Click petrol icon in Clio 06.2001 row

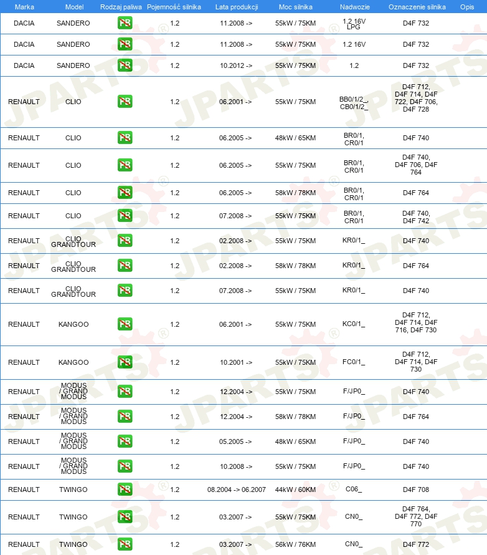tap(125, 102)
